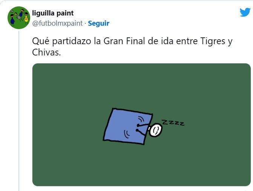This screenshot has height=191, width=253.
Task: Click the blue blanket in the drawing
Action: click(128, 126)
